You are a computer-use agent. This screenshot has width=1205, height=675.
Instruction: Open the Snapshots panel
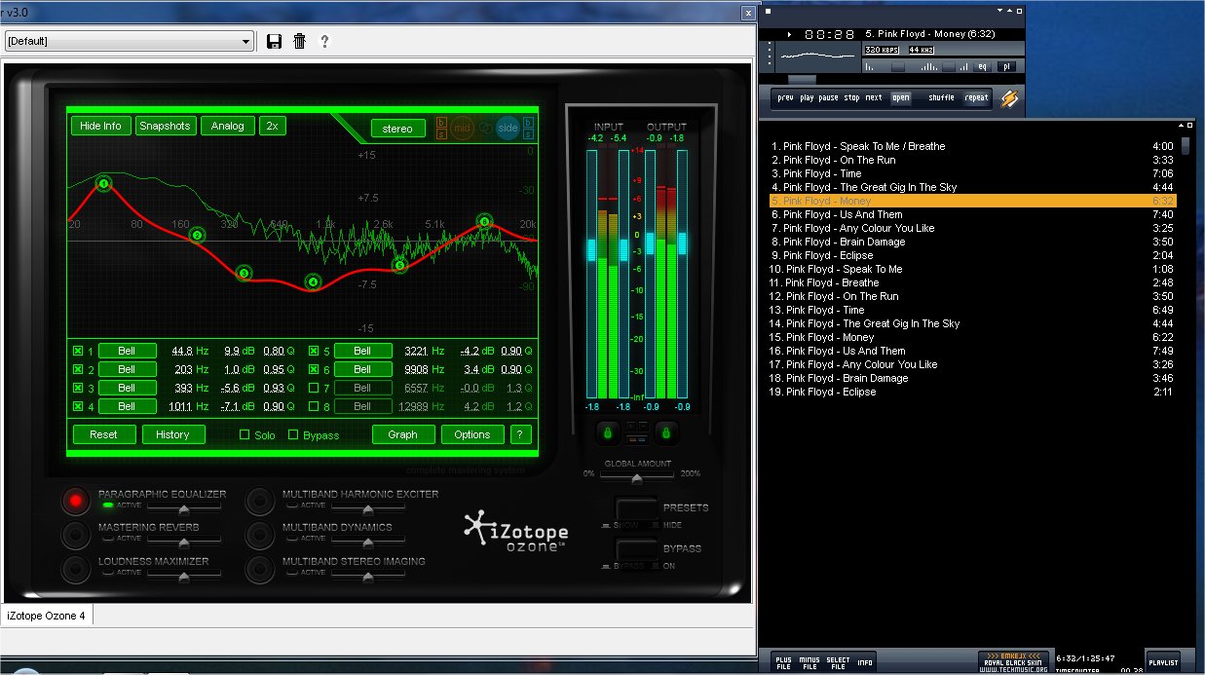point(165,126)
